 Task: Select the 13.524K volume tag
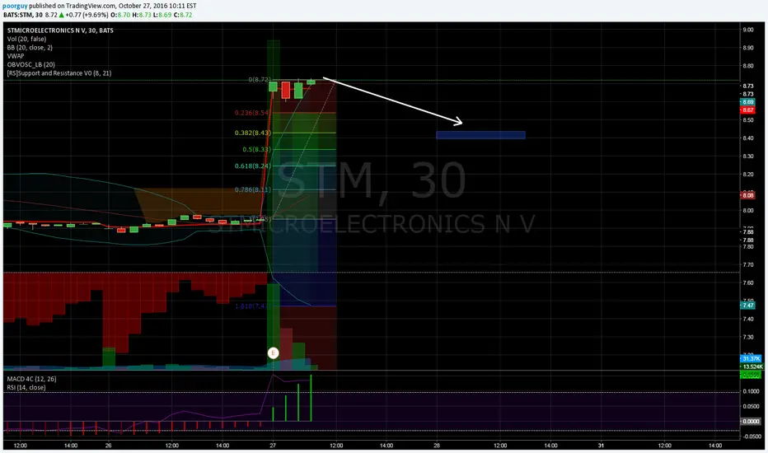[x=752, y=367]
